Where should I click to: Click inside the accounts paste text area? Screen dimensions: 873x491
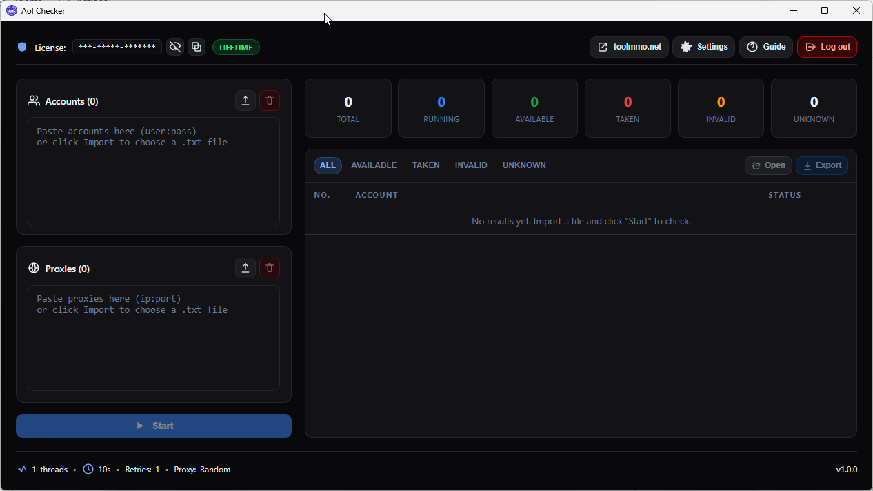(154, 172)
